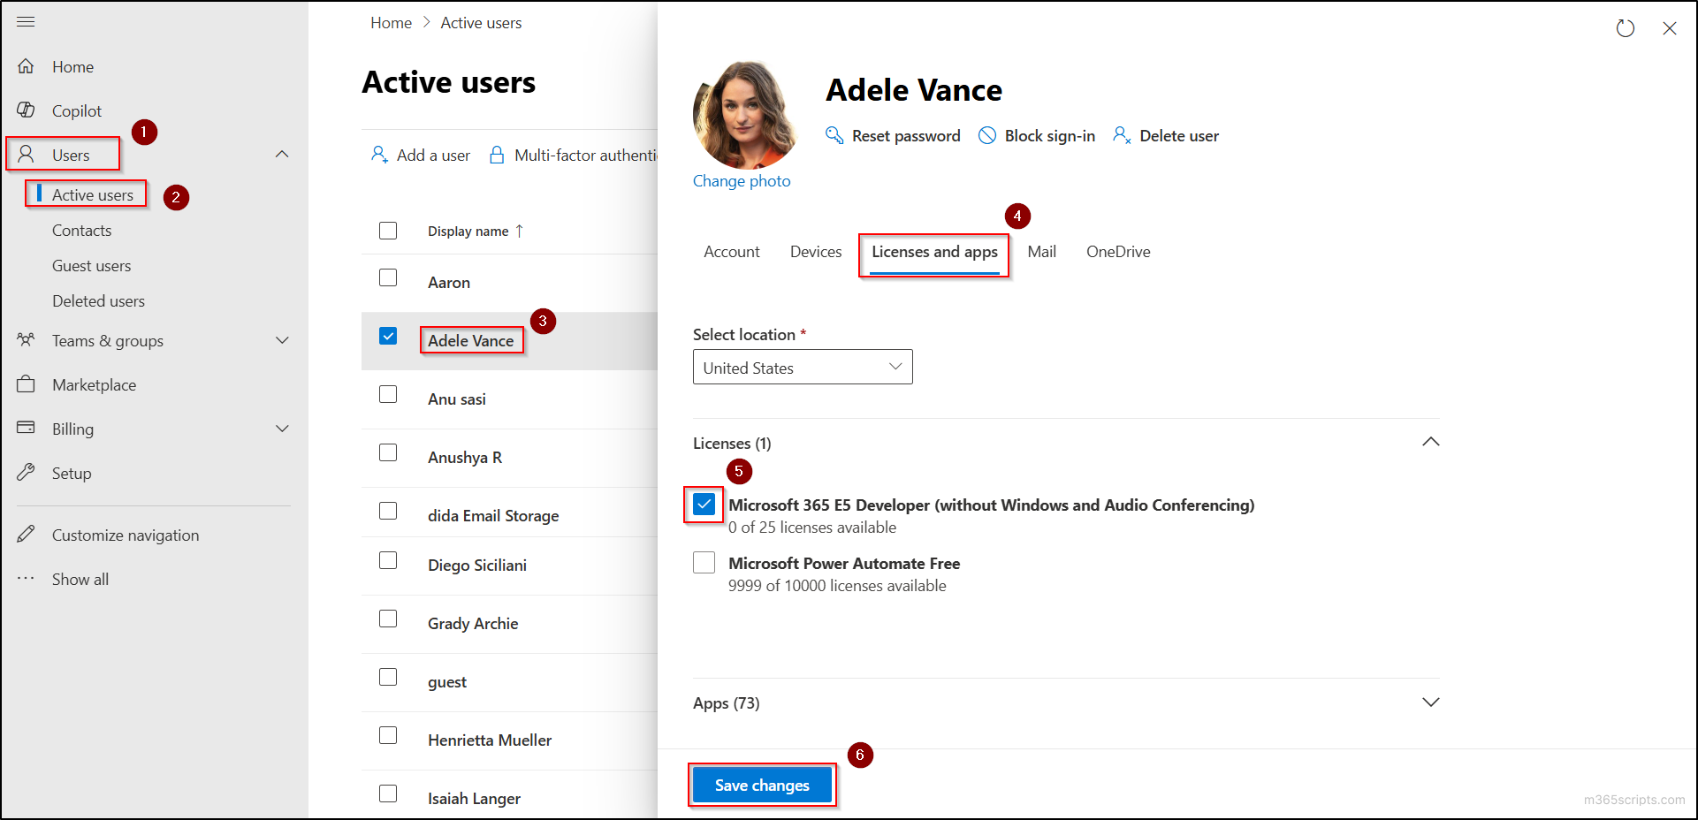Click the Add a user icon
The image size is (1698, 820).
coord(379,155)
